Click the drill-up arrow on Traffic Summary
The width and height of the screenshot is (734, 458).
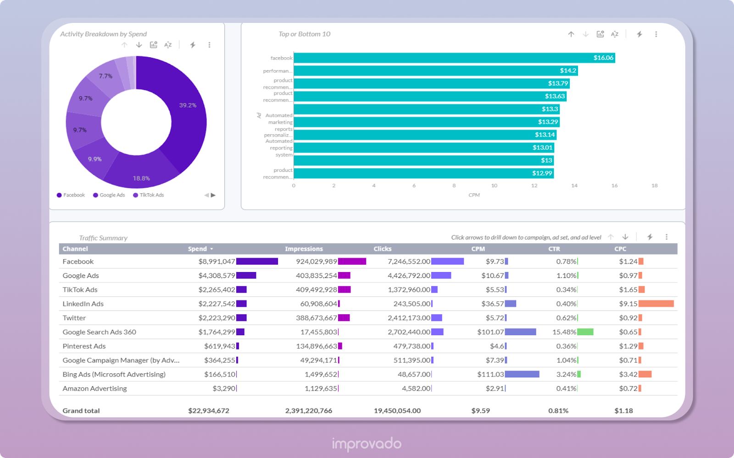[611, 237]
